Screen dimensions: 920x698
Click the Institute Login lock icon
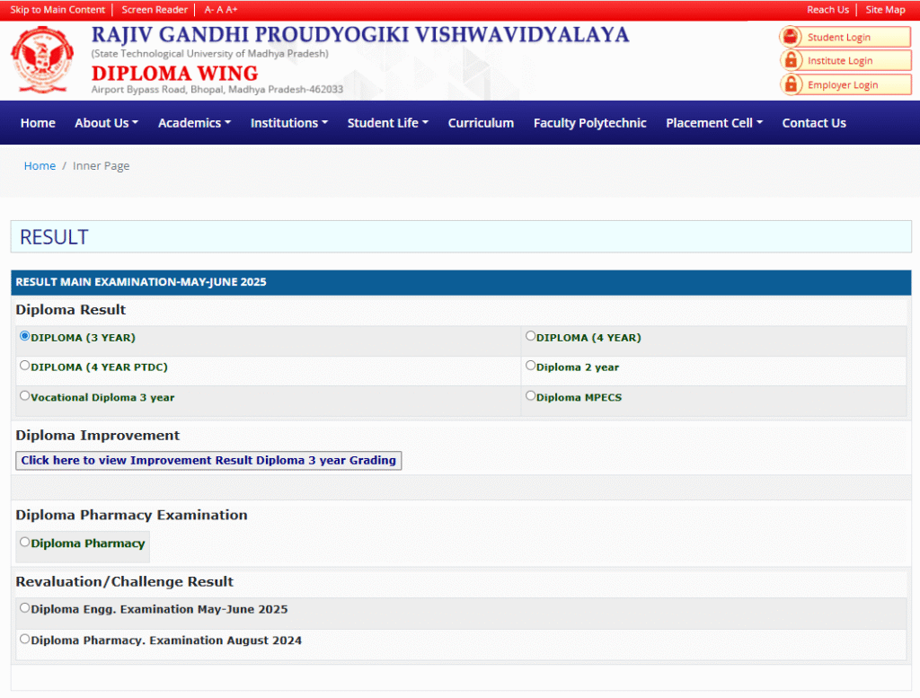click(791, 61)
